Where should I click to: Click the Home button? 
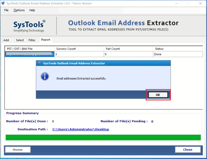pos(18,150)
